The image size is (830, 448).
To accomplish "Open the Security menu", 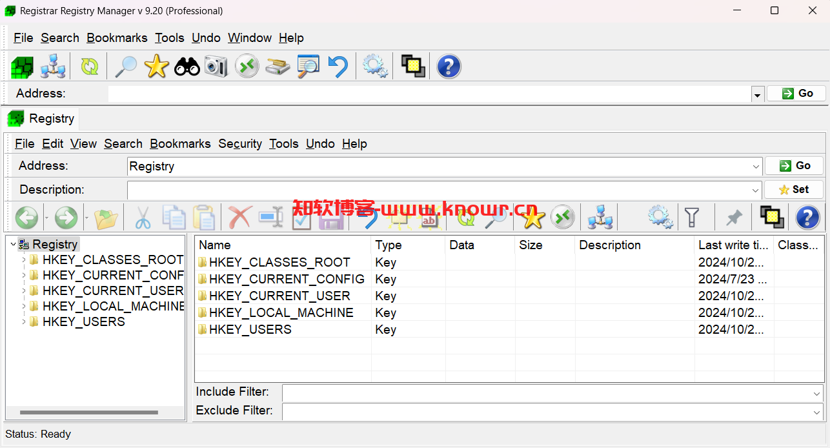I will 240,144.
